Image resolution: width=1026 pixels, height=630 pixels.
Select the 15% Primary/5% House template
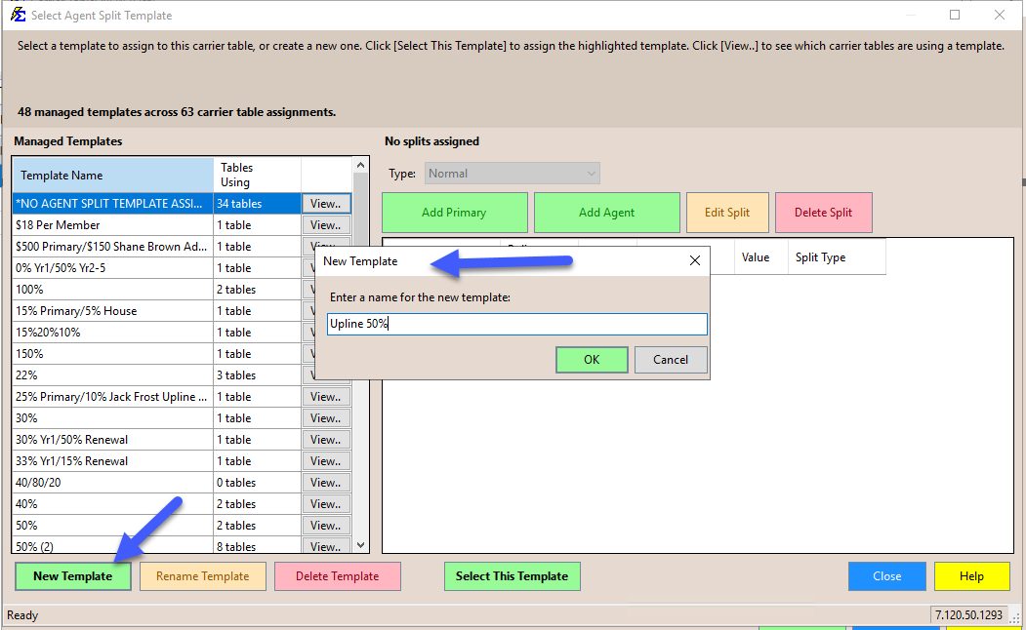coord(113,311)
